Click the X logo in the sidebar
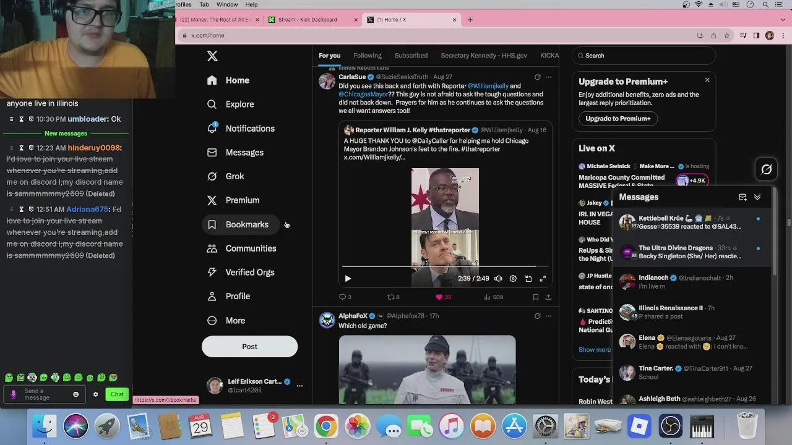This screenshot has width=792, height=445. [x=212, y=56]
